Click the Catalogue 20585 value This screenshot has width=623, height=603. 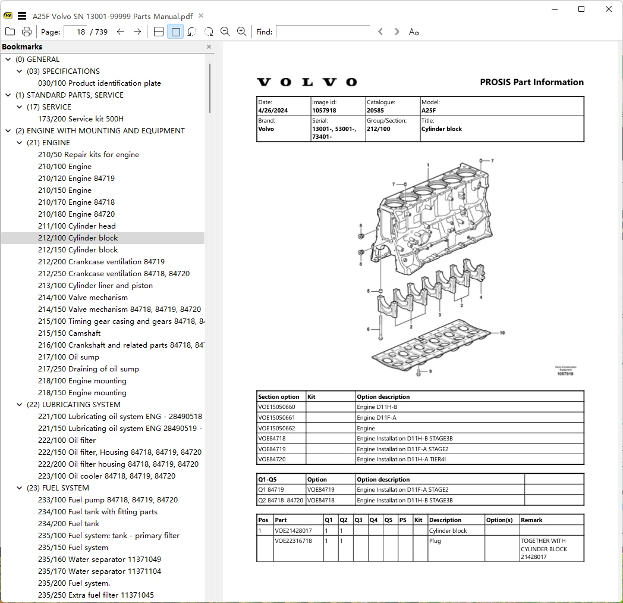pos(375,111)
